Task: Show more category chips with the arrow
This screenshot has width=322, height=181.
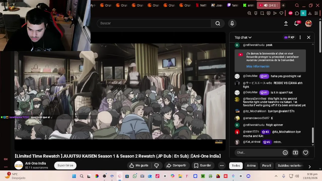Action: (x=310, y=166)
